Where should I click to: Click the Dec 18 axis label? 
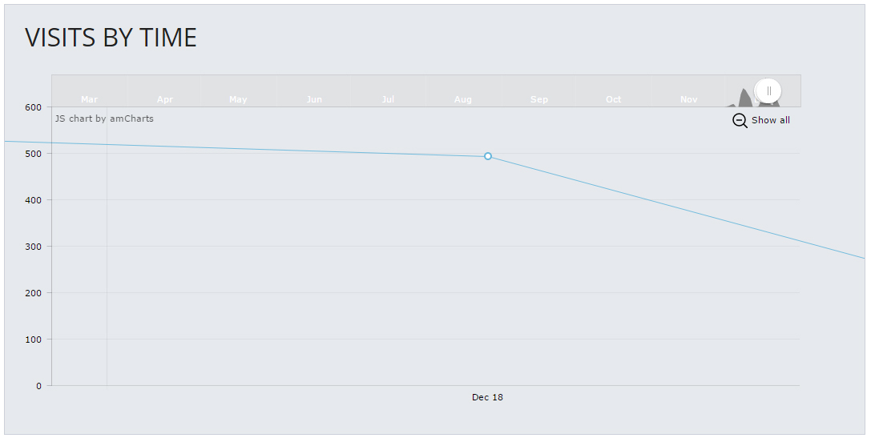point(487,397)
